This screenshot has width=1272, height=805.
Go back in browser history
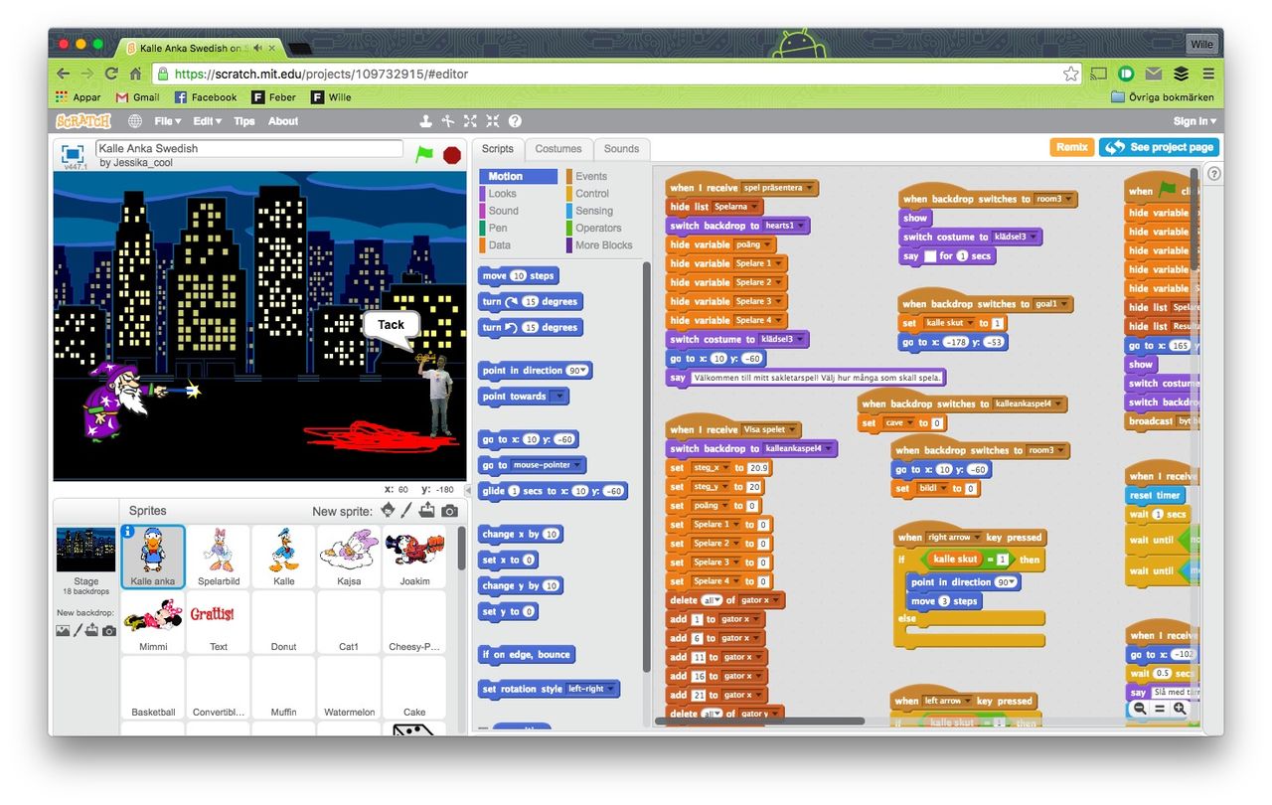[x=63, y=74]
